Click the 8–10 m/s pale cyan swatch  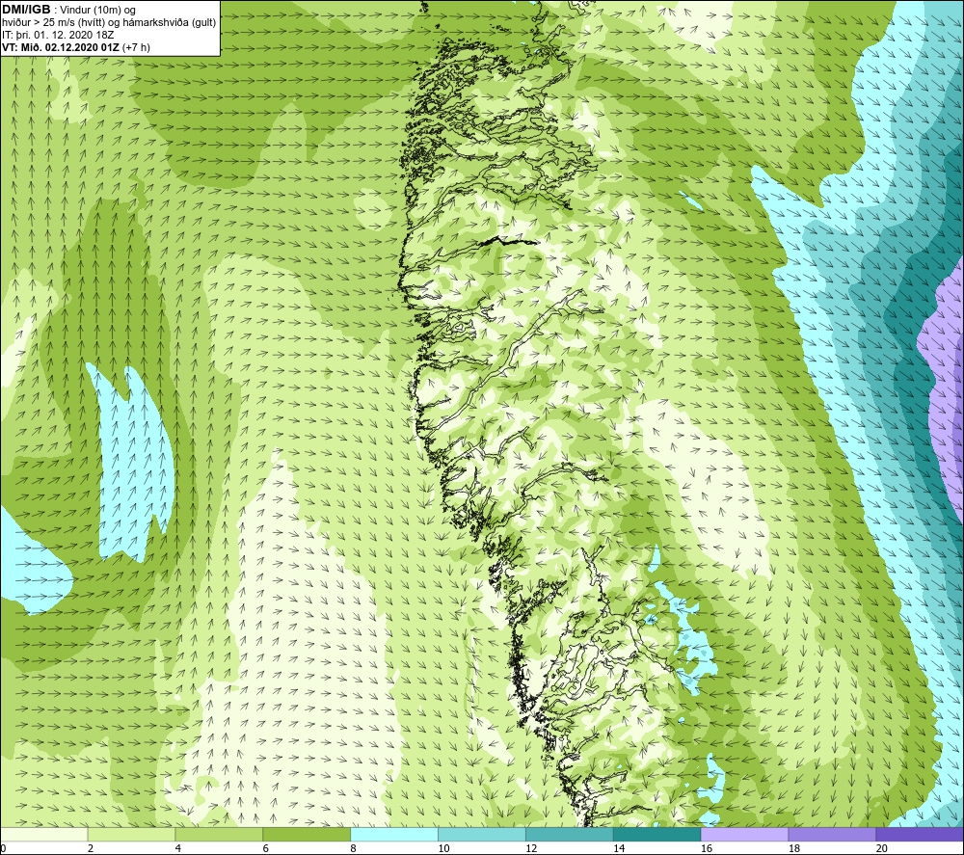pos(394,834)
